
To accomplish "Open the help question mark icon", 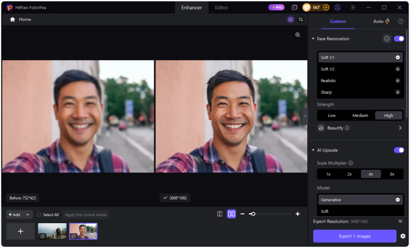I will (400, 21).
